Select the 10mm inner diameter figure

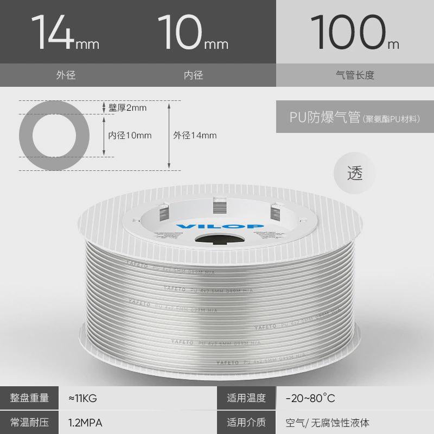[x=193, y=33]
